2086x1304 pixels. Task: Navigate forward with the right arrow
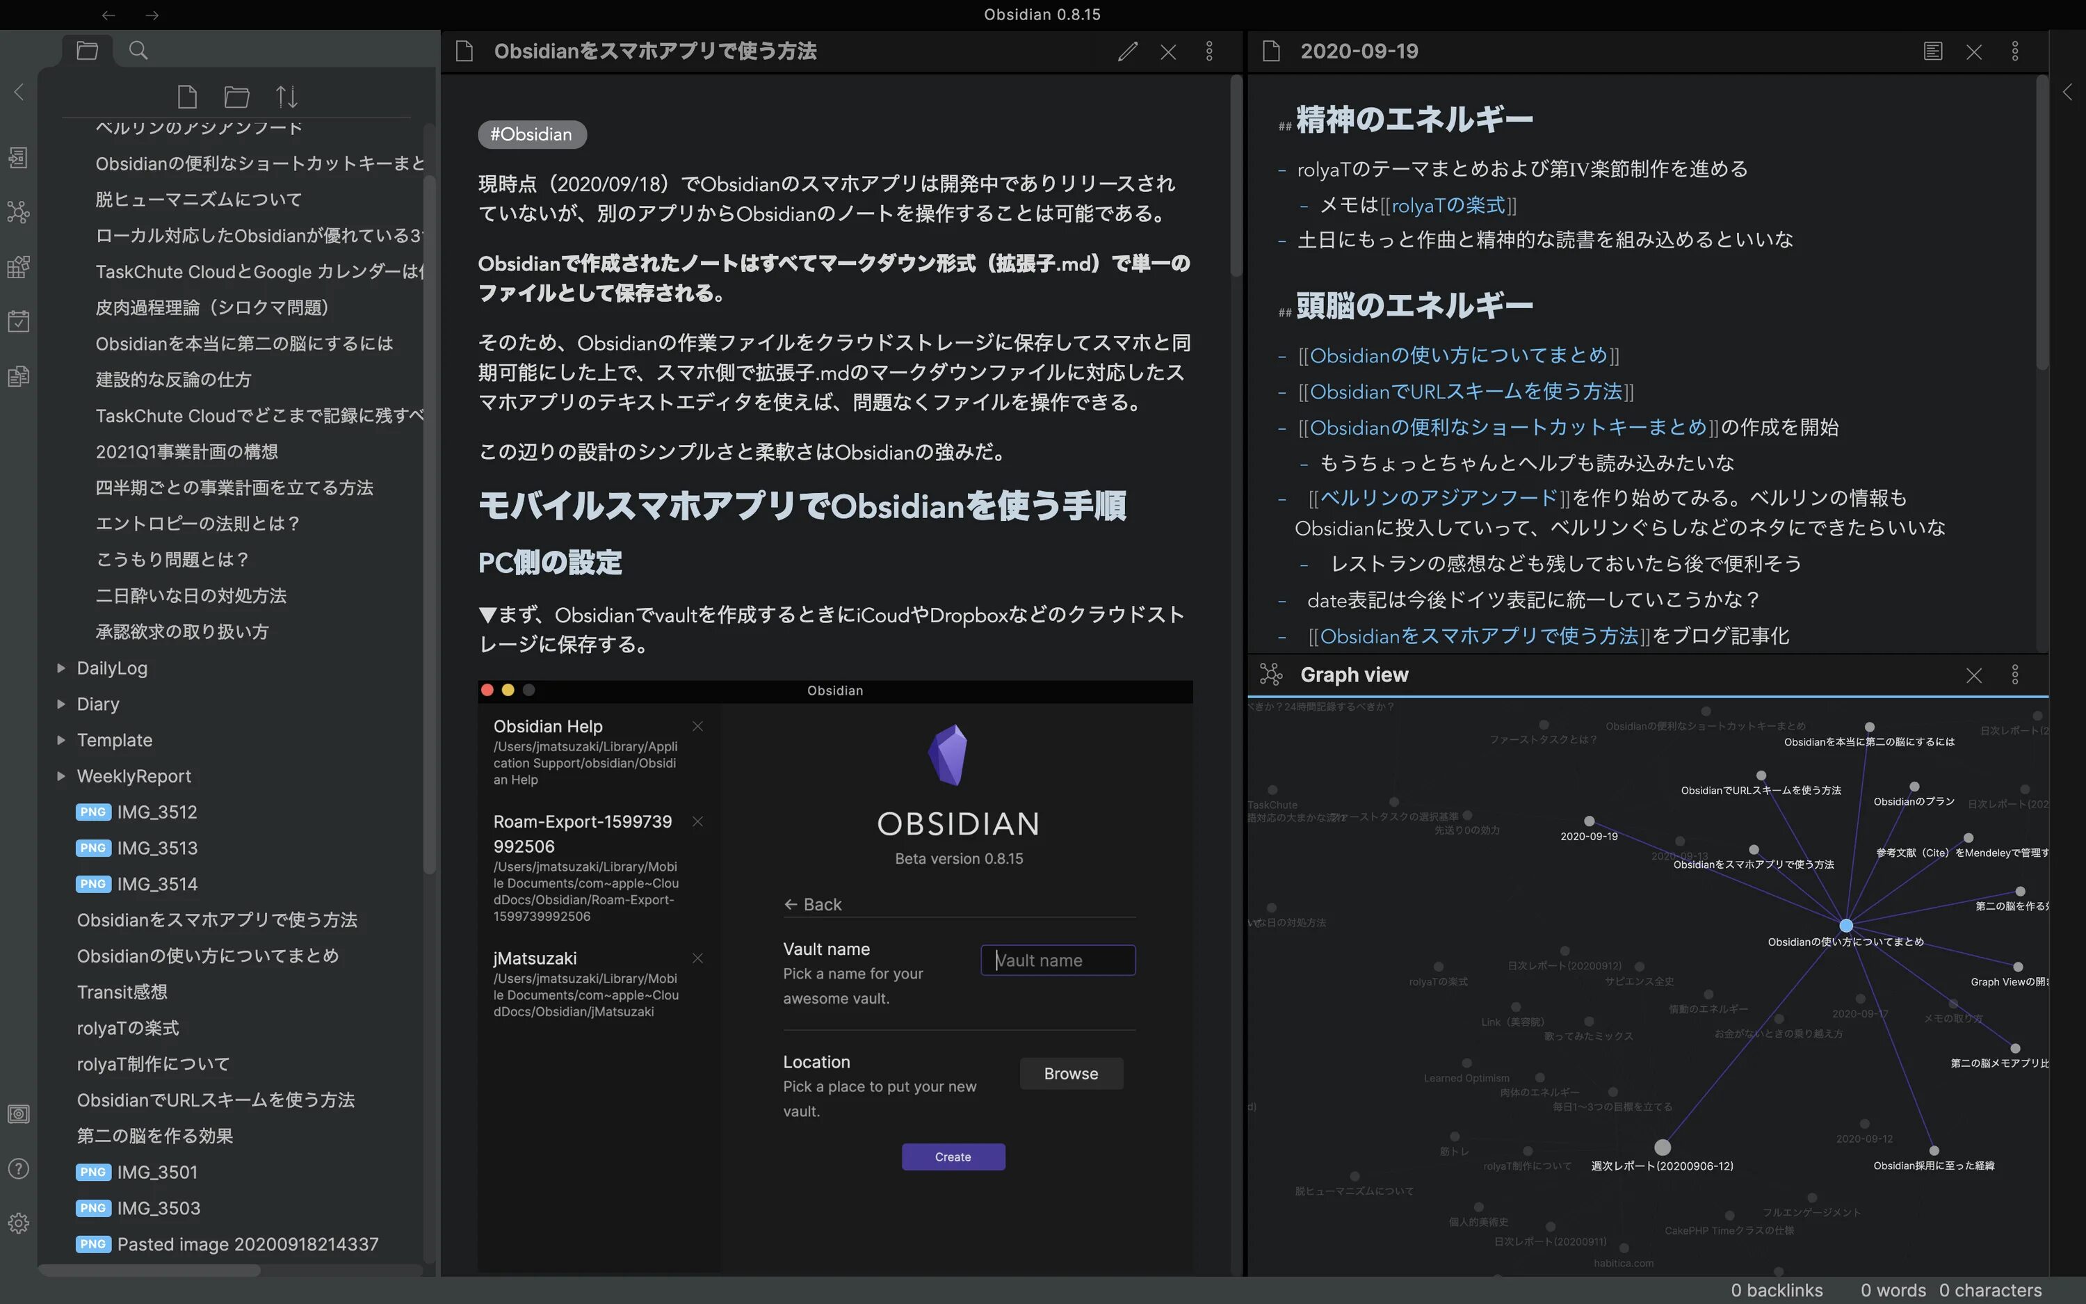pyautogui.click(x=152, y=15)
